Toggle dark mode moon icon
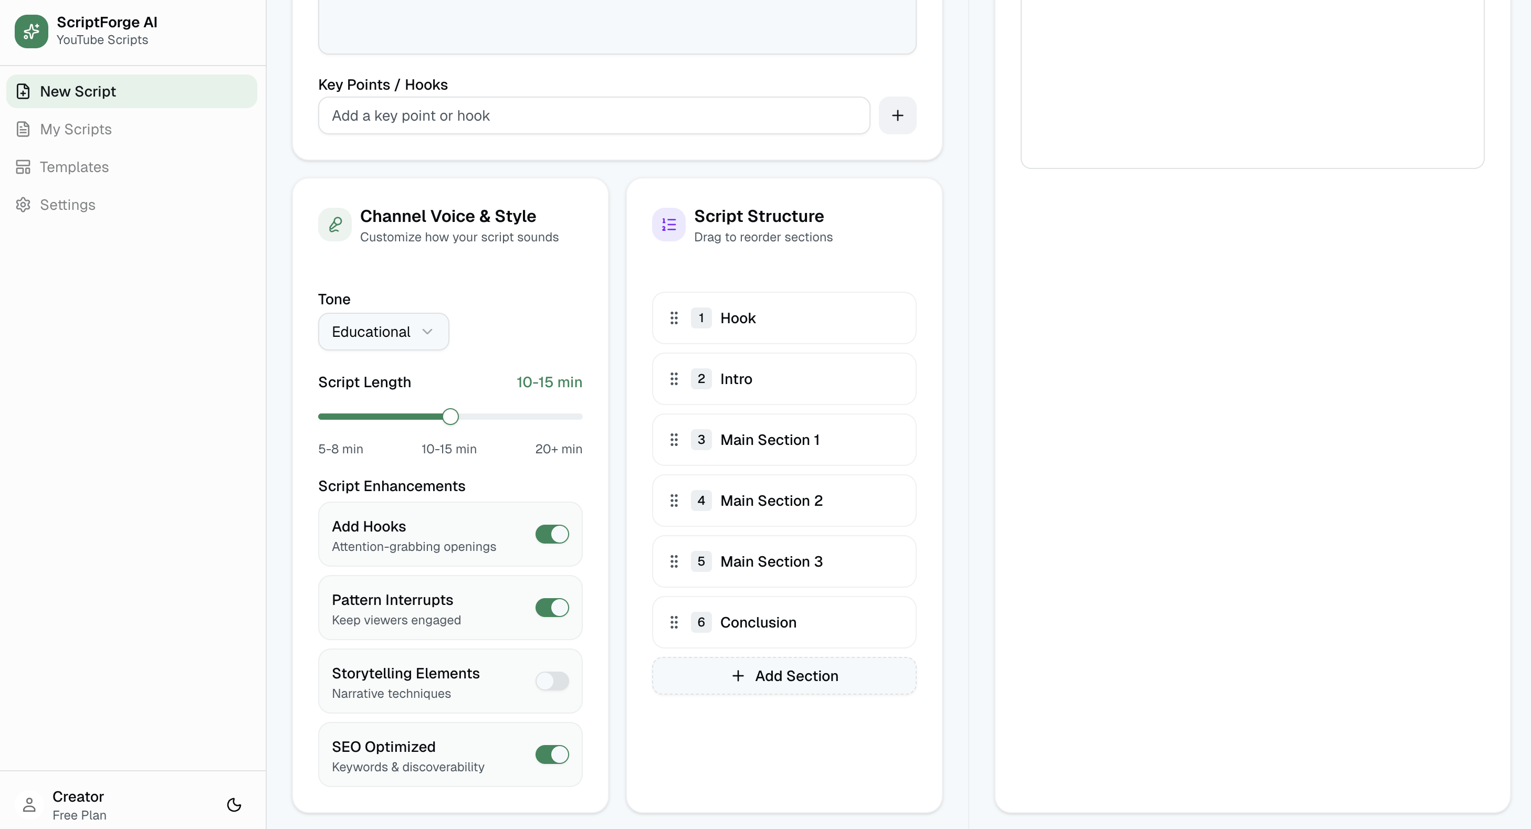1531x829 pixels. point(234,805)
